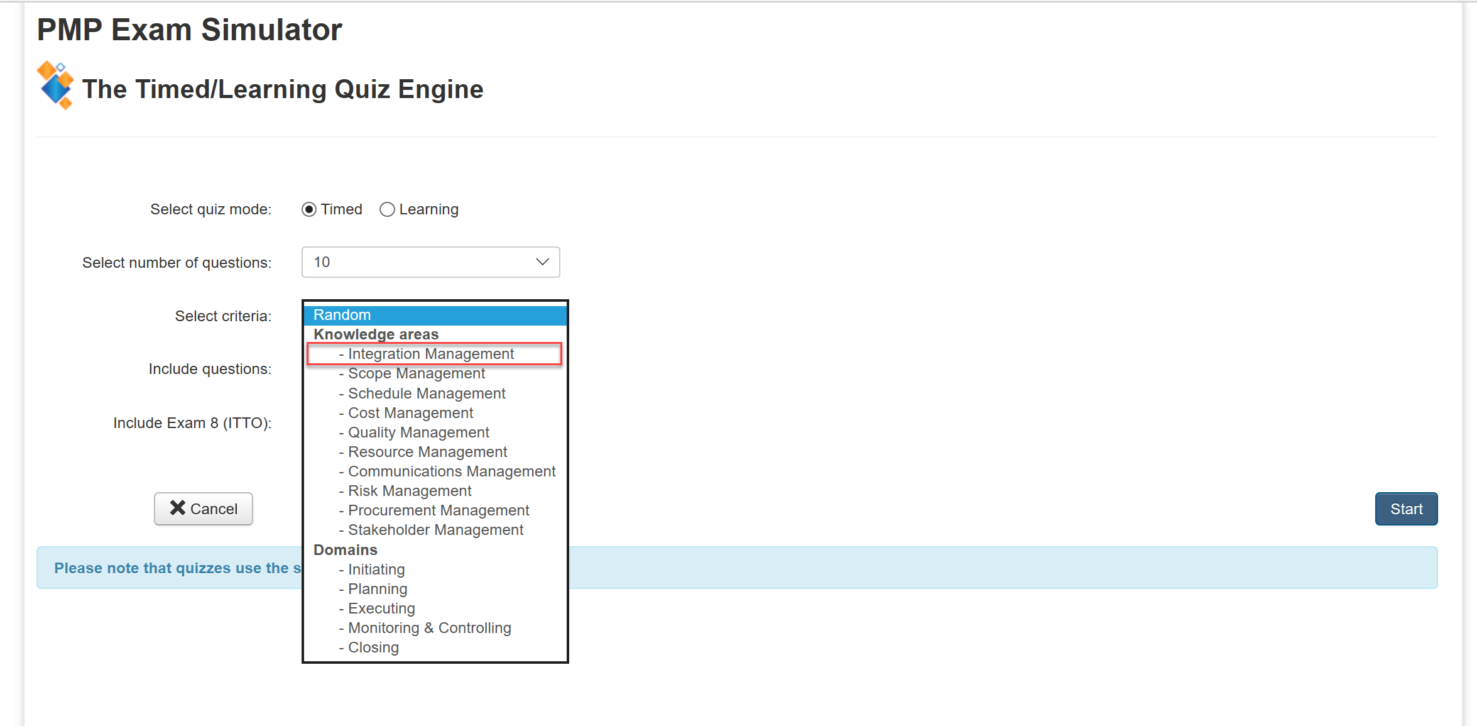Click the Select number of questions label
Viewport: 1477px width, 726px height.
pyautogui.click(x=177, y=263)
